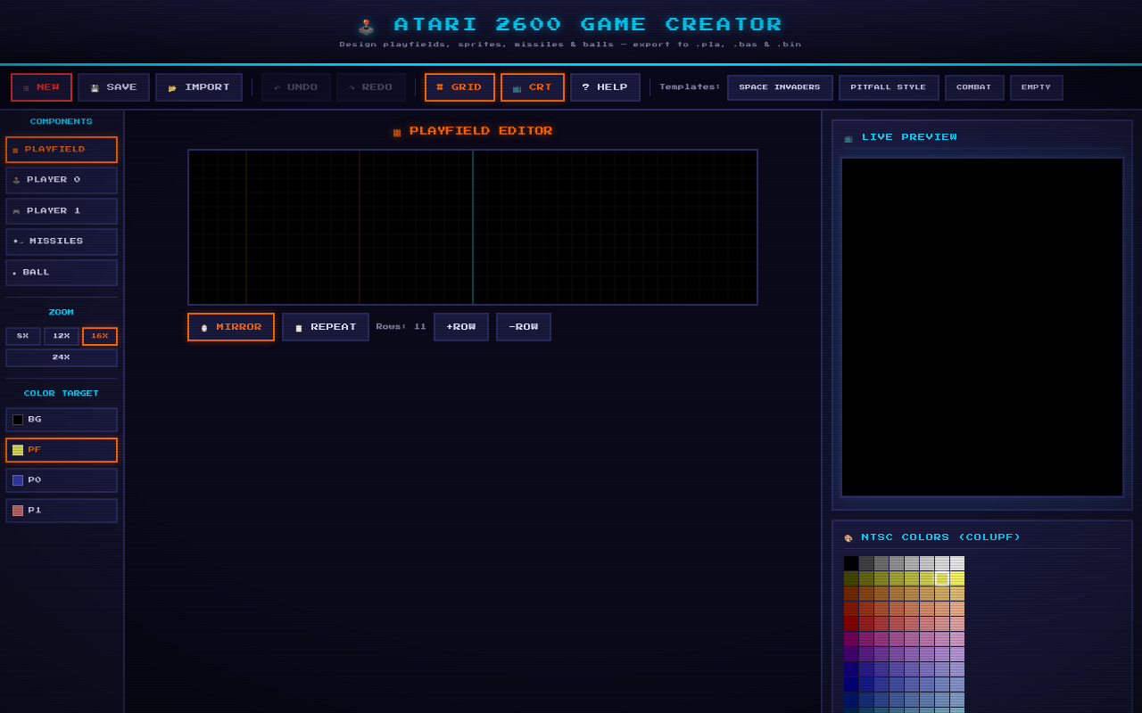Enable the REPEAT playfield mode
This screenshot has height=713, width=1142.
point(326,327)
